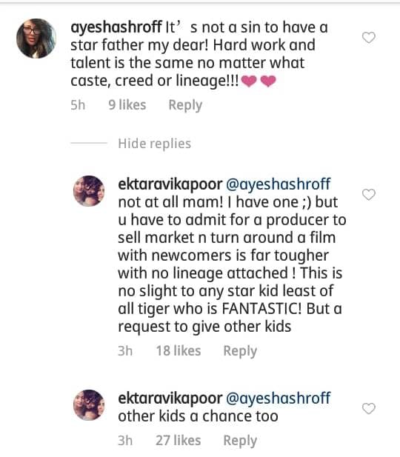Screen dimensions: 400x457
Task: Open ektaravikapoor's avatar on second reply
Action: [x=89, y=405]
